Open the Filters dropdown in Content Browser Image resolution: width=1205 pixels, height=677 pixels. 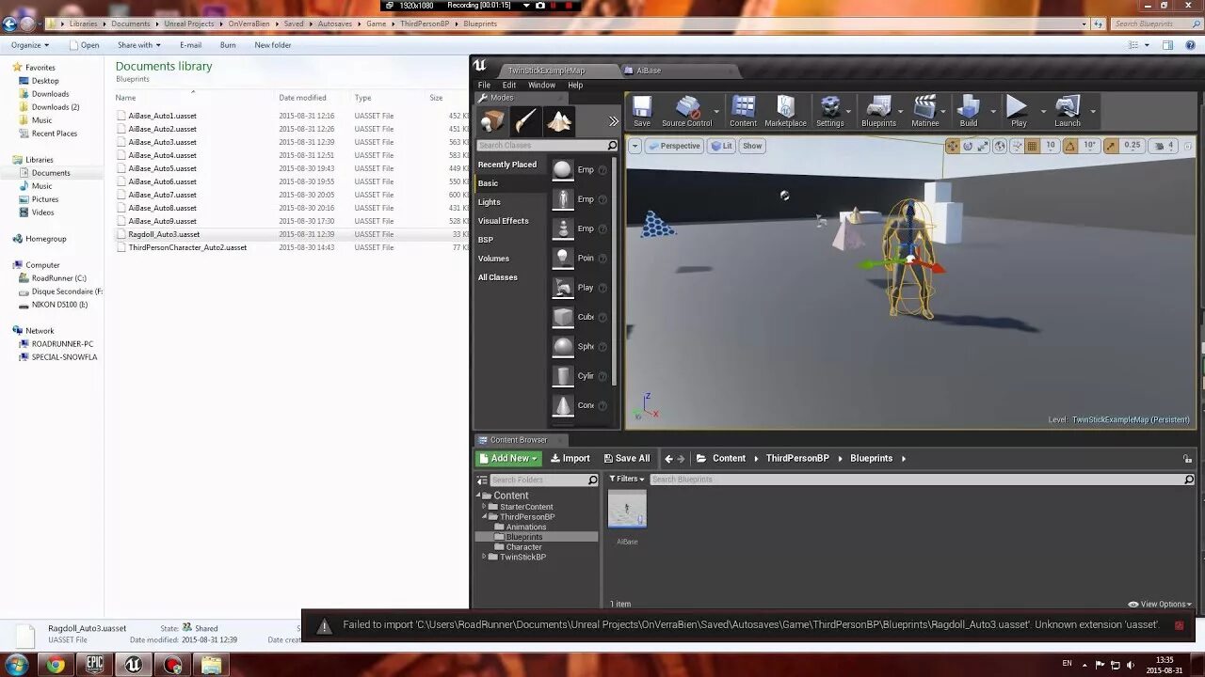pos(627,480)
